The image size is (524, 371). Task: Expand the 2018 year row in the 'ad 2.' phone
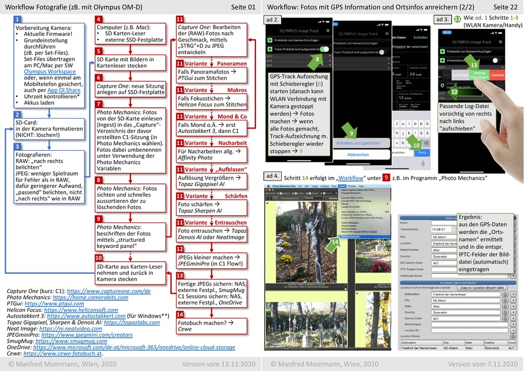tap(298, 65)
